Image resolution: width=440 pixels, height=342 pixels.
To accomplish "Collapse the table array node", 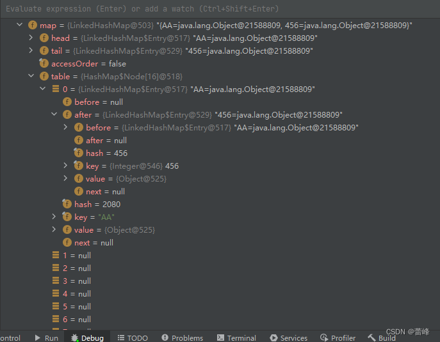I will click(31, 76).
